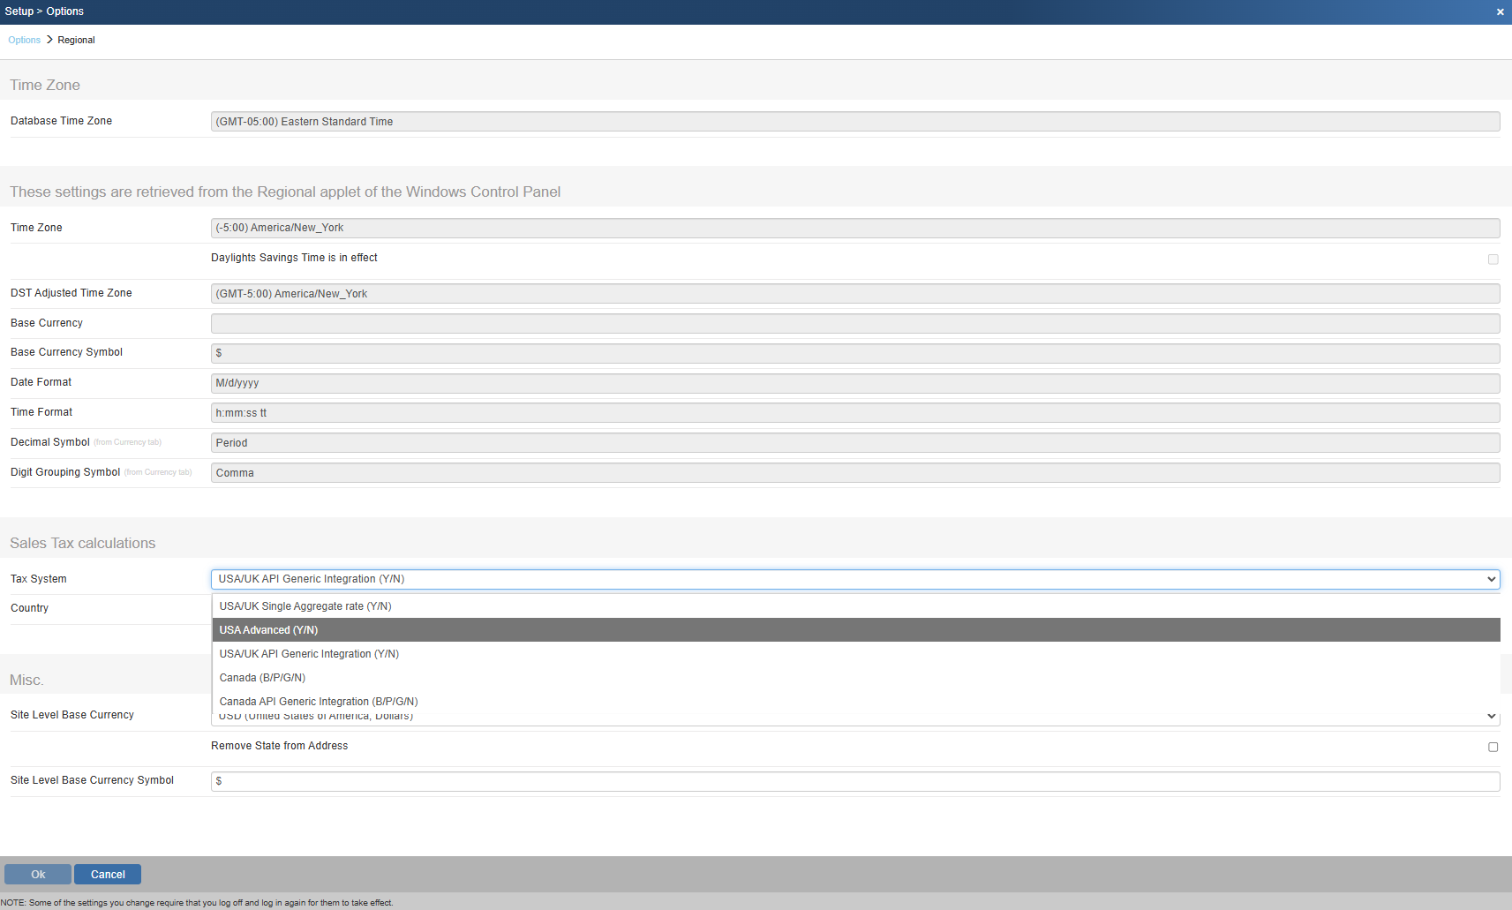Click Site Level Base Currency Symbol field
This screenshot has height=910, width=1512.
coord(854,781)
